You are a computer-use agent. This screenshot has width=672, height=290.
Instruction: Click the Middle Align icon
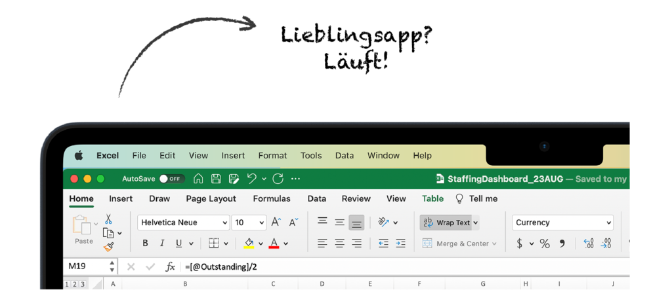339,223
